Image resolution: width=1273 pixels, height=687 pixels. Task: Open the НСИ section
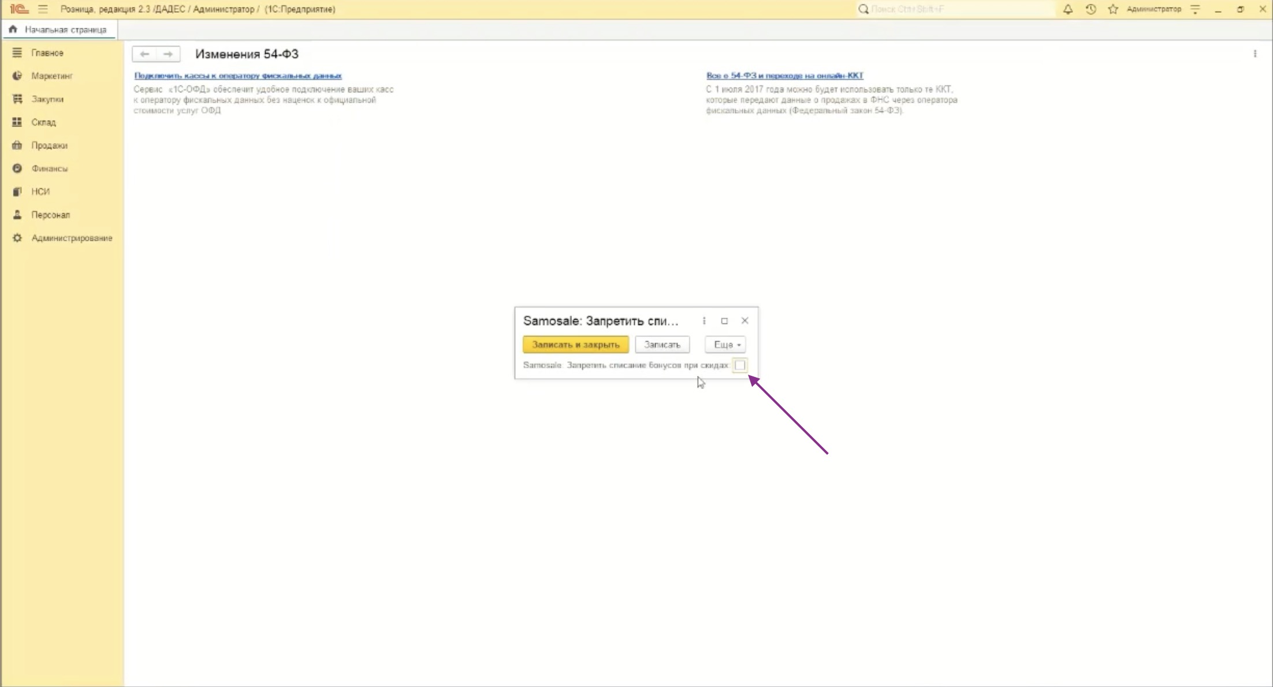point(40,192)
